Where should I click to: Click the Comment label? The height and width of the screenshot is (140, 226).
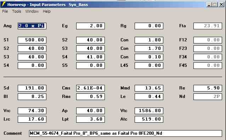click(x=13, y=133)
